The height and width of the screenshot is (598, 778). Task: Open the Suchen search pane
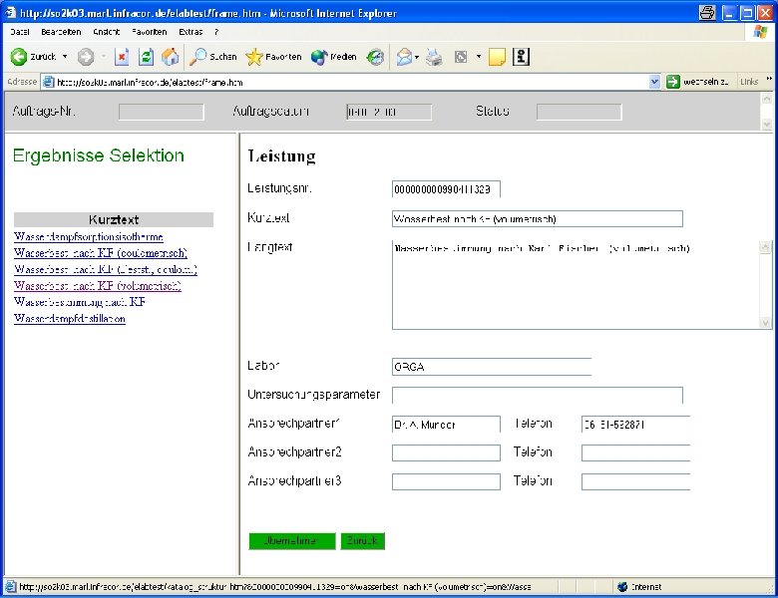click(x=213, y=57)
